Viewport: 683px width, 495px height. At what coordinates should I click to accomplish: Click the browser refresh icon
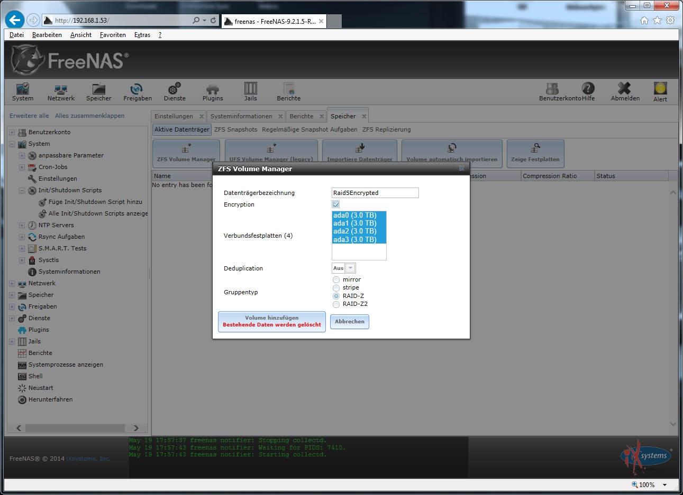(213, 20)
